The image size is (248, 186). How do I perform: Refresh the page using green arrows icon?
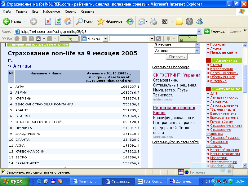pyautogui.click(x=58, y=21)
